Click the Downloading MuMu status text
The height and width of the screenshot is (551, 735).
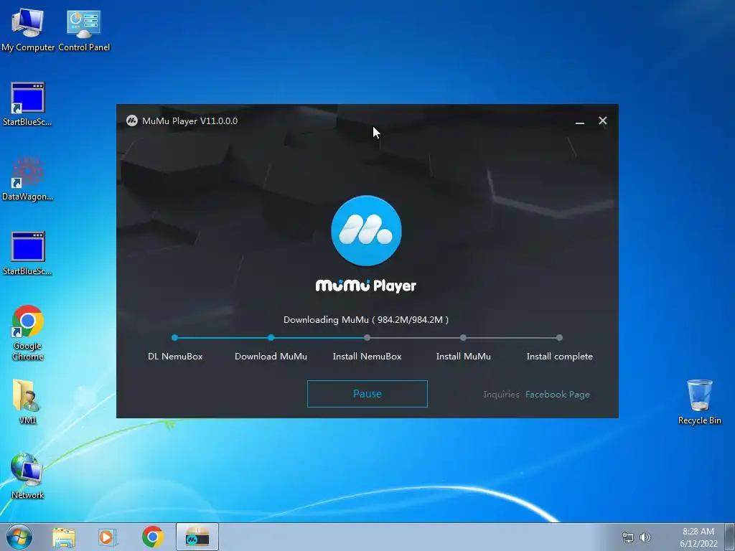coord(366,319)
